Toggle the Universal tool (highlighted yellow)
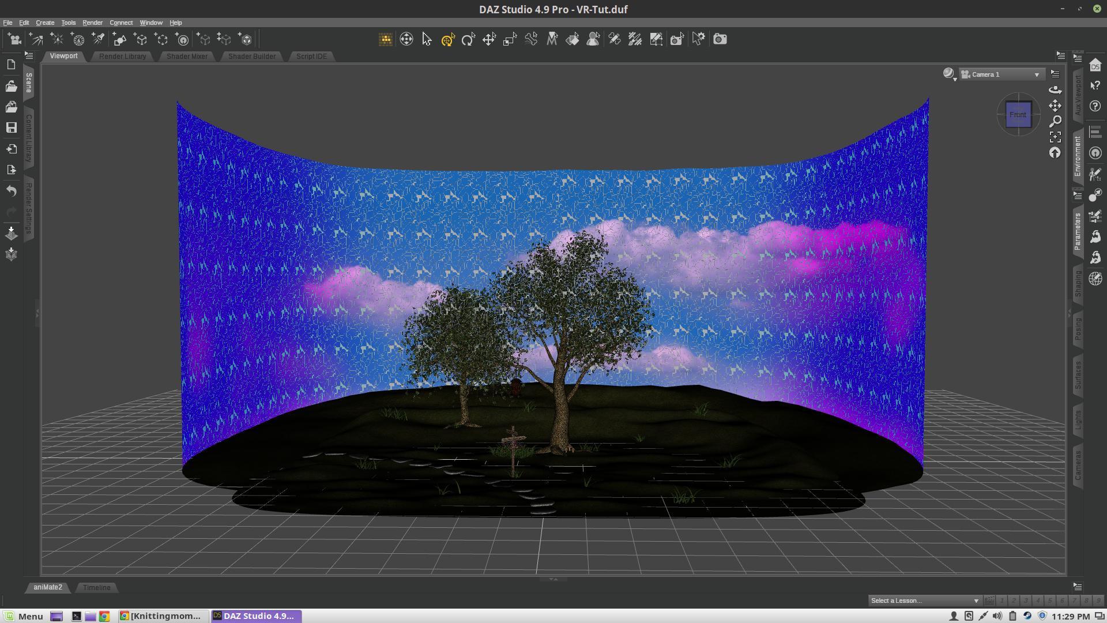The width and height of the screenshot is (1107, 623). pos(448,39)
